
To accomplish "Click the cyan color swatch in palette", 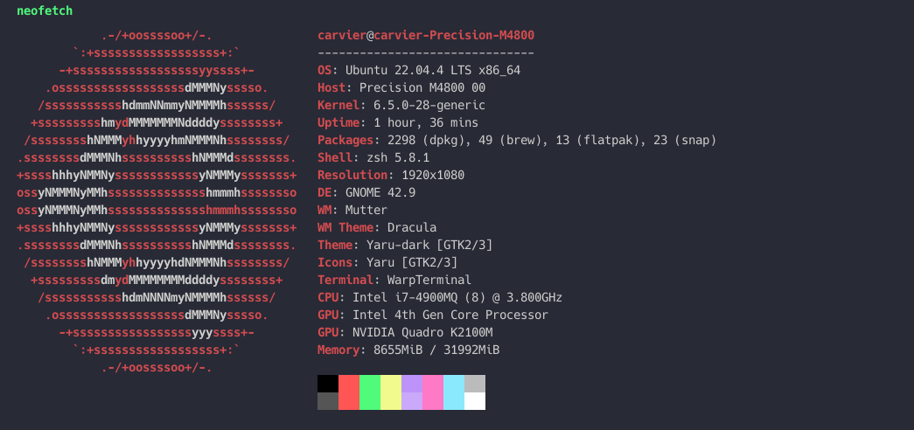I will [x=454, y=392].
